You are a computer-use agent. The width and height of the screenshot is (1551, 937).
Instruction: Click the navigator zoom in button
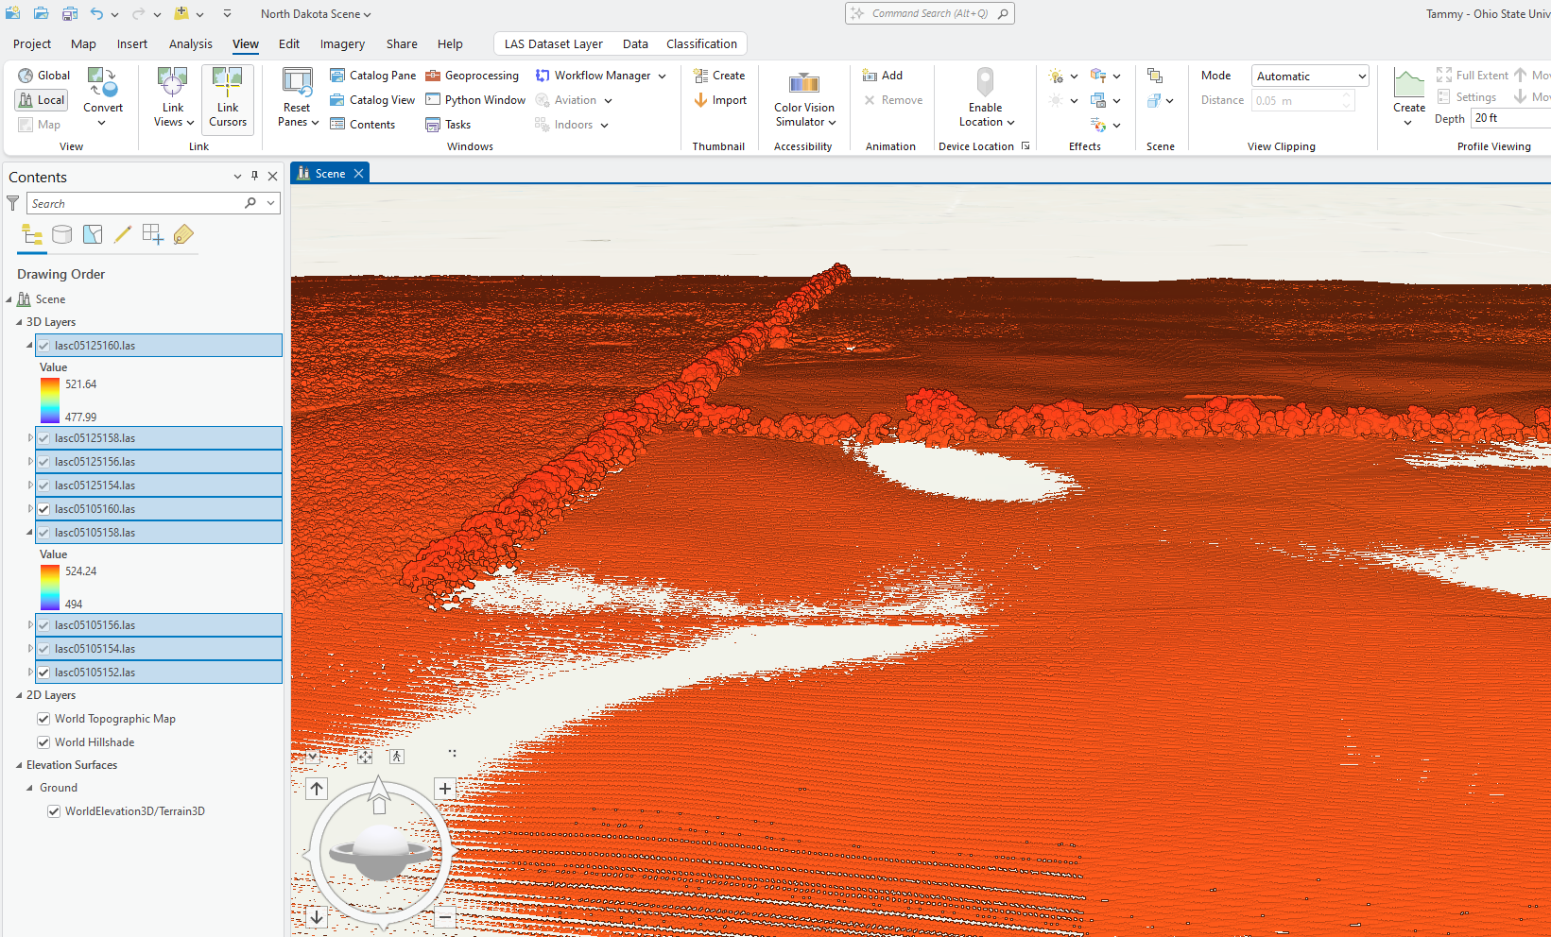444,789
